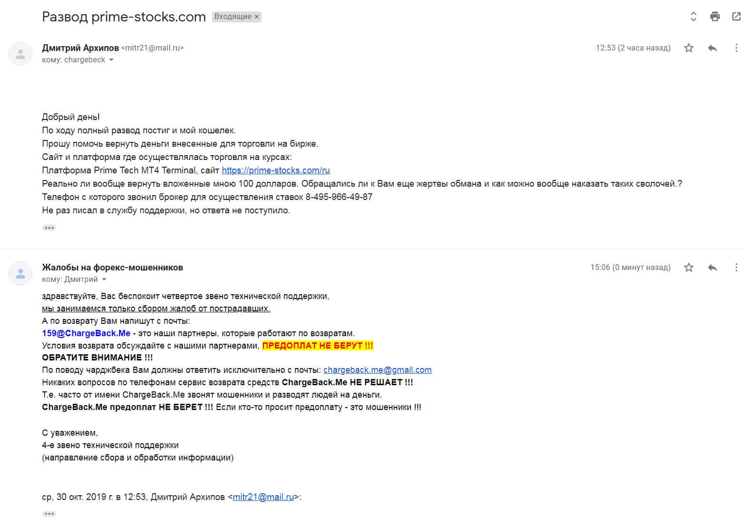This screenshot has height=529, width=751.
Task: Show recipient details for 'кому: Дмитрий'
Action: (x=104, y=279)
